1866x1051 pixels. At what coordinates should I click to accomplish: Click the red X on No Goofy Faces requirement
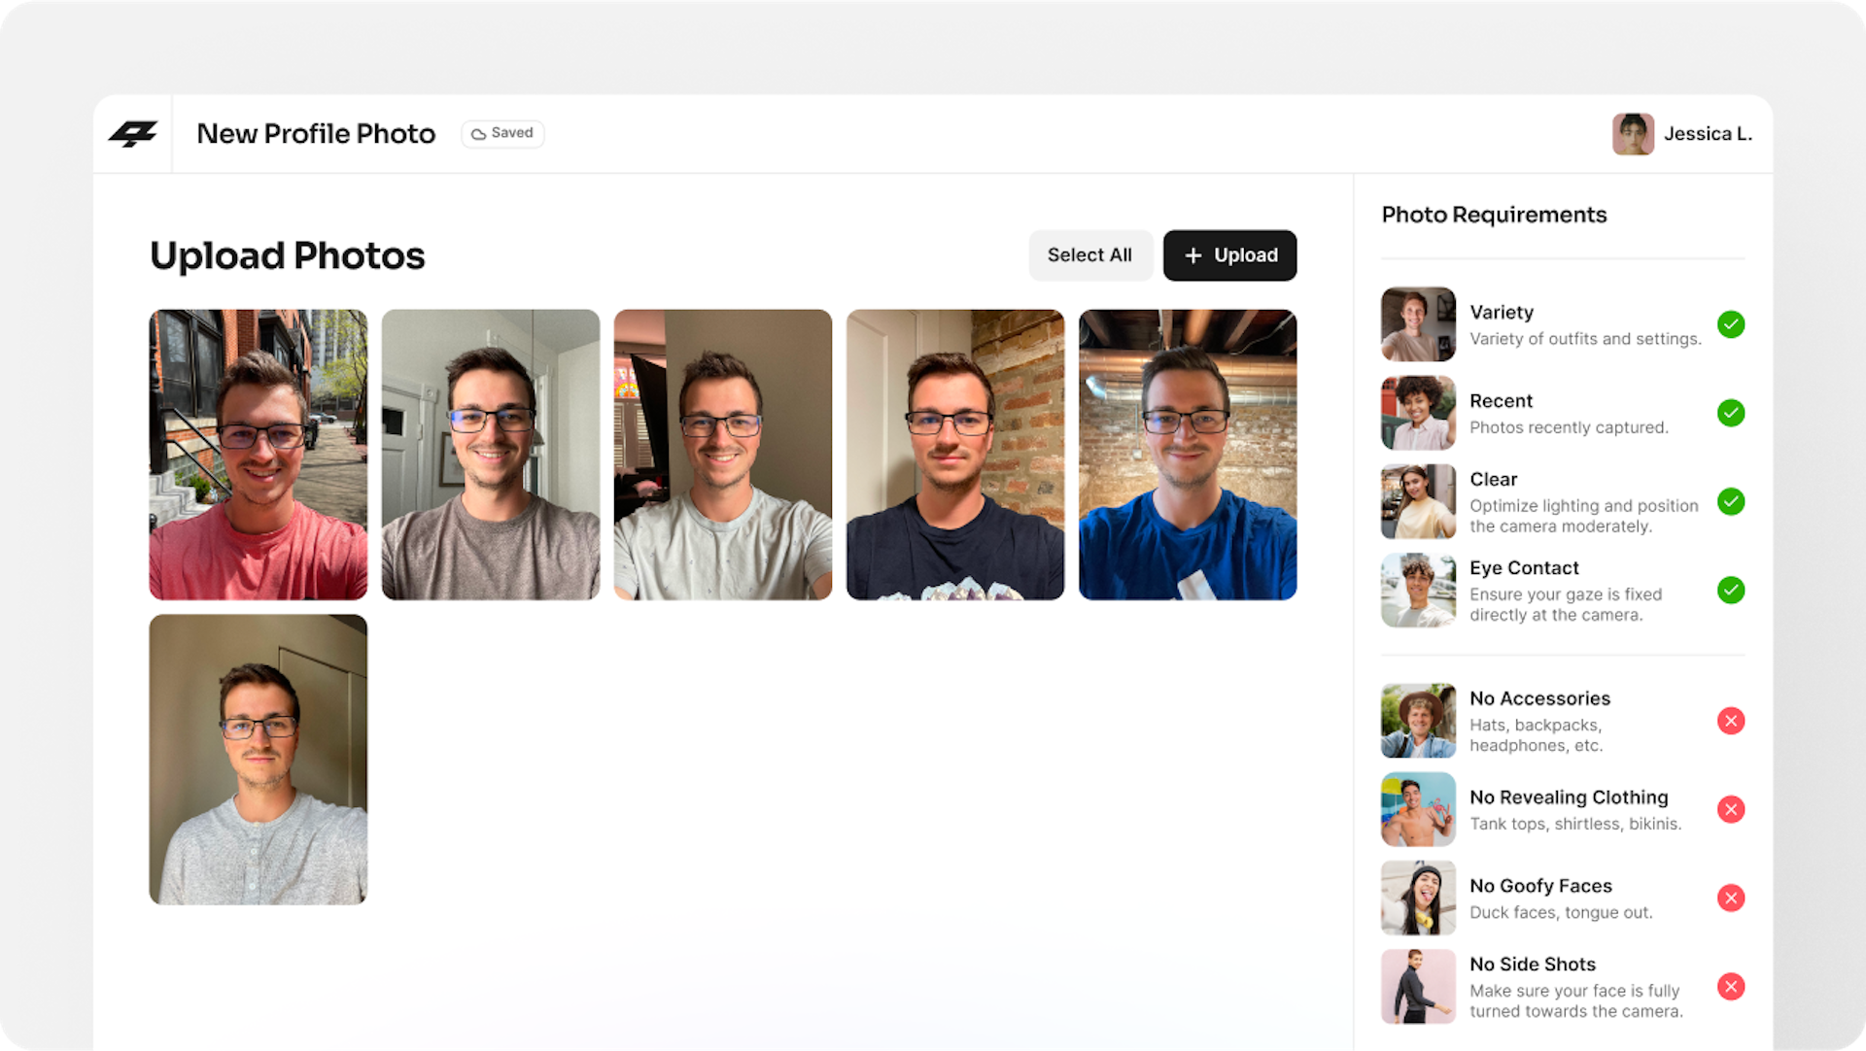click(1730, 898)
